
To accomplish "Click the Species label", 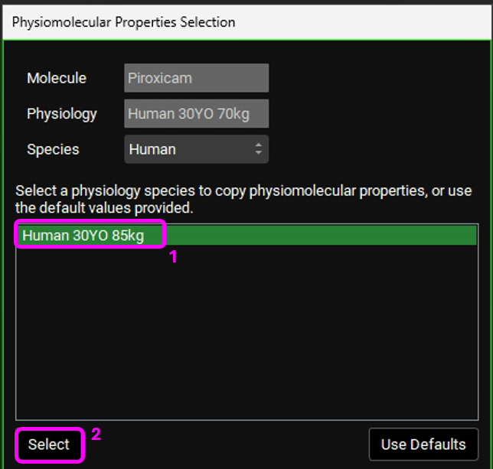I will click(53, 149).
